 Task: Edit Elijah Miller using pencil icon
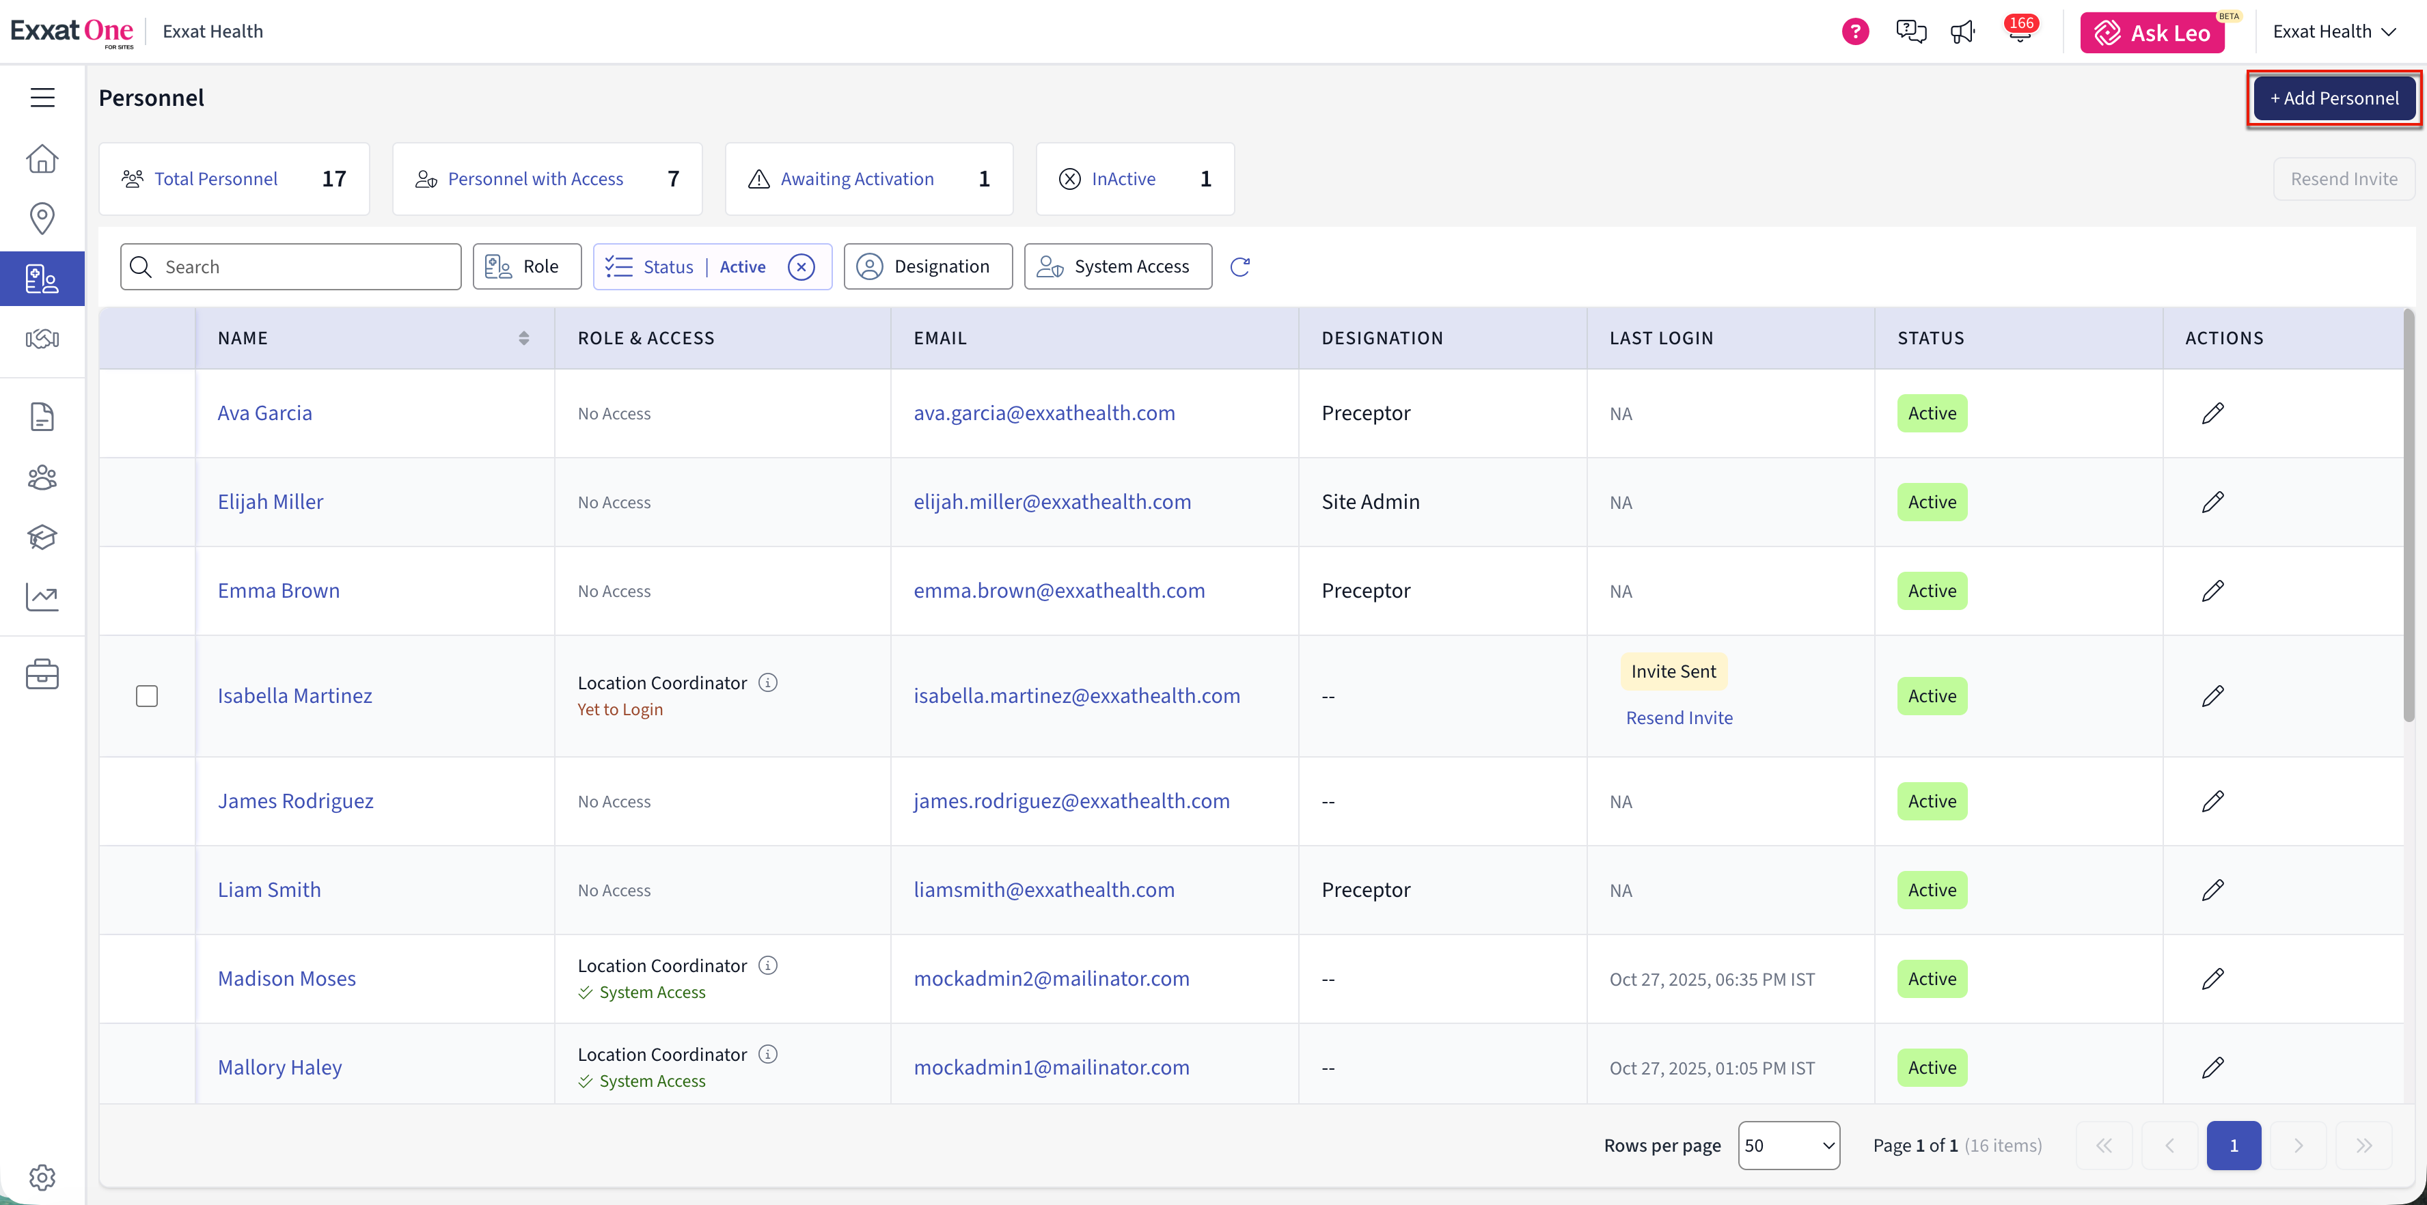(x=2213, y=502)
